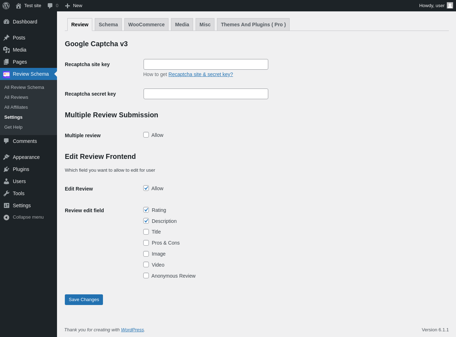Enable the Multiple review Allow checkbox
The image size is (456, 337).
pyautogui.click(x=146, y=135)
